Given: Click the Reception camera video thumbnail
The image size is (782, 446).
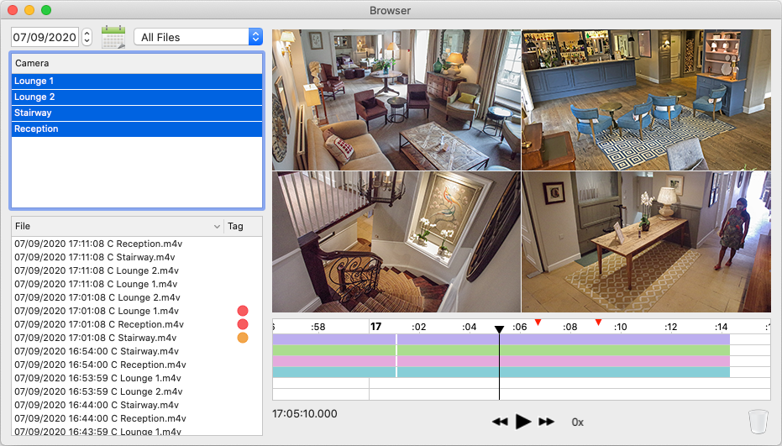Looking at the screenshot, I should [x=646, y=243].
